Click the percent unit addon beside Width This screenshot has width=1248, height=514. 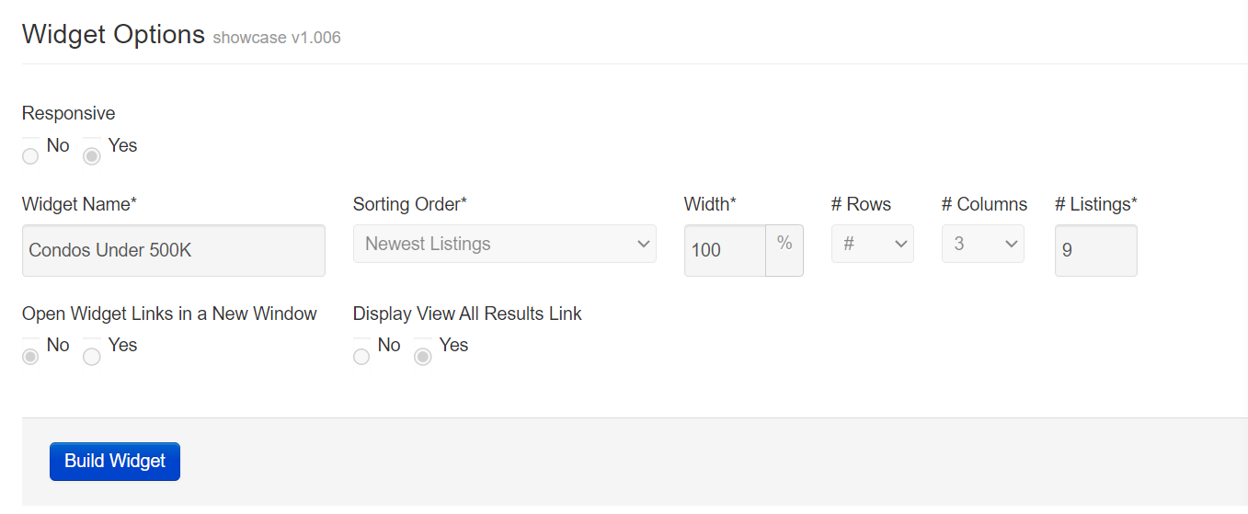pos(784,250)
